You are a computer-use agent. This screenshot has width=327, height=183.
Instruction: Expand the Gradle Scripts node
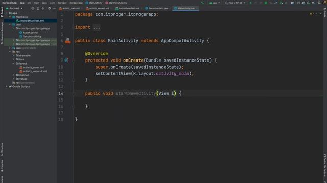[x=6, y=87]
